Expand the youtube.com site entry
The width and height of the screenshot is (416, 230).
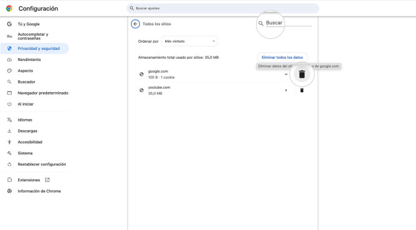coord(286,90)
